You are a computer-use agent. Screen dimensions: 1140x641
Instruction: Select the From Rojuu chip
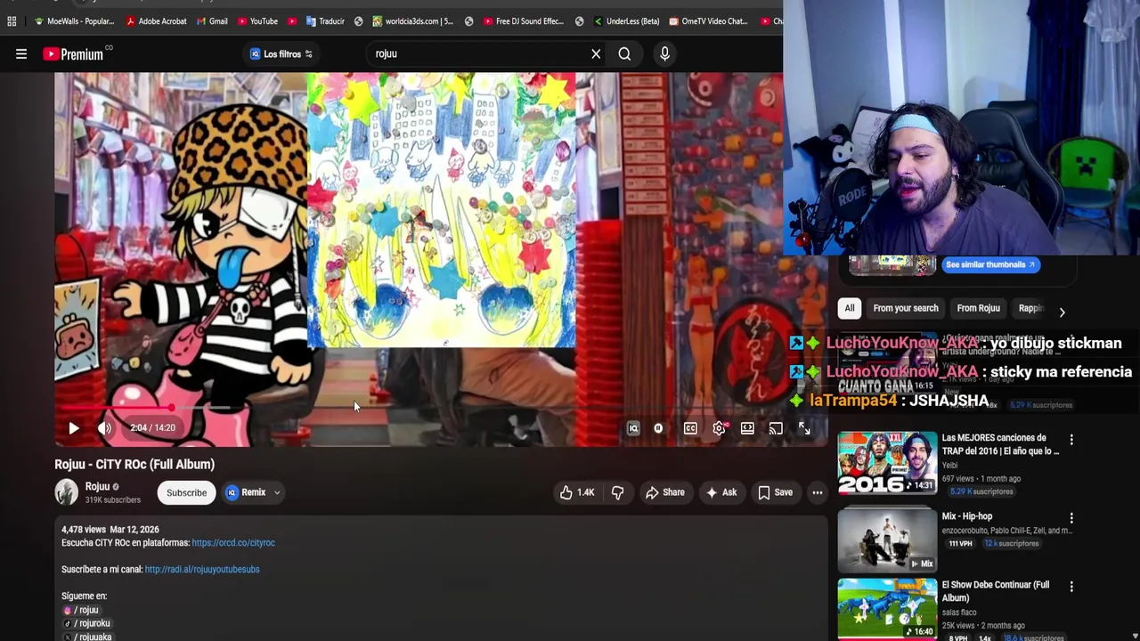(978, 309)
